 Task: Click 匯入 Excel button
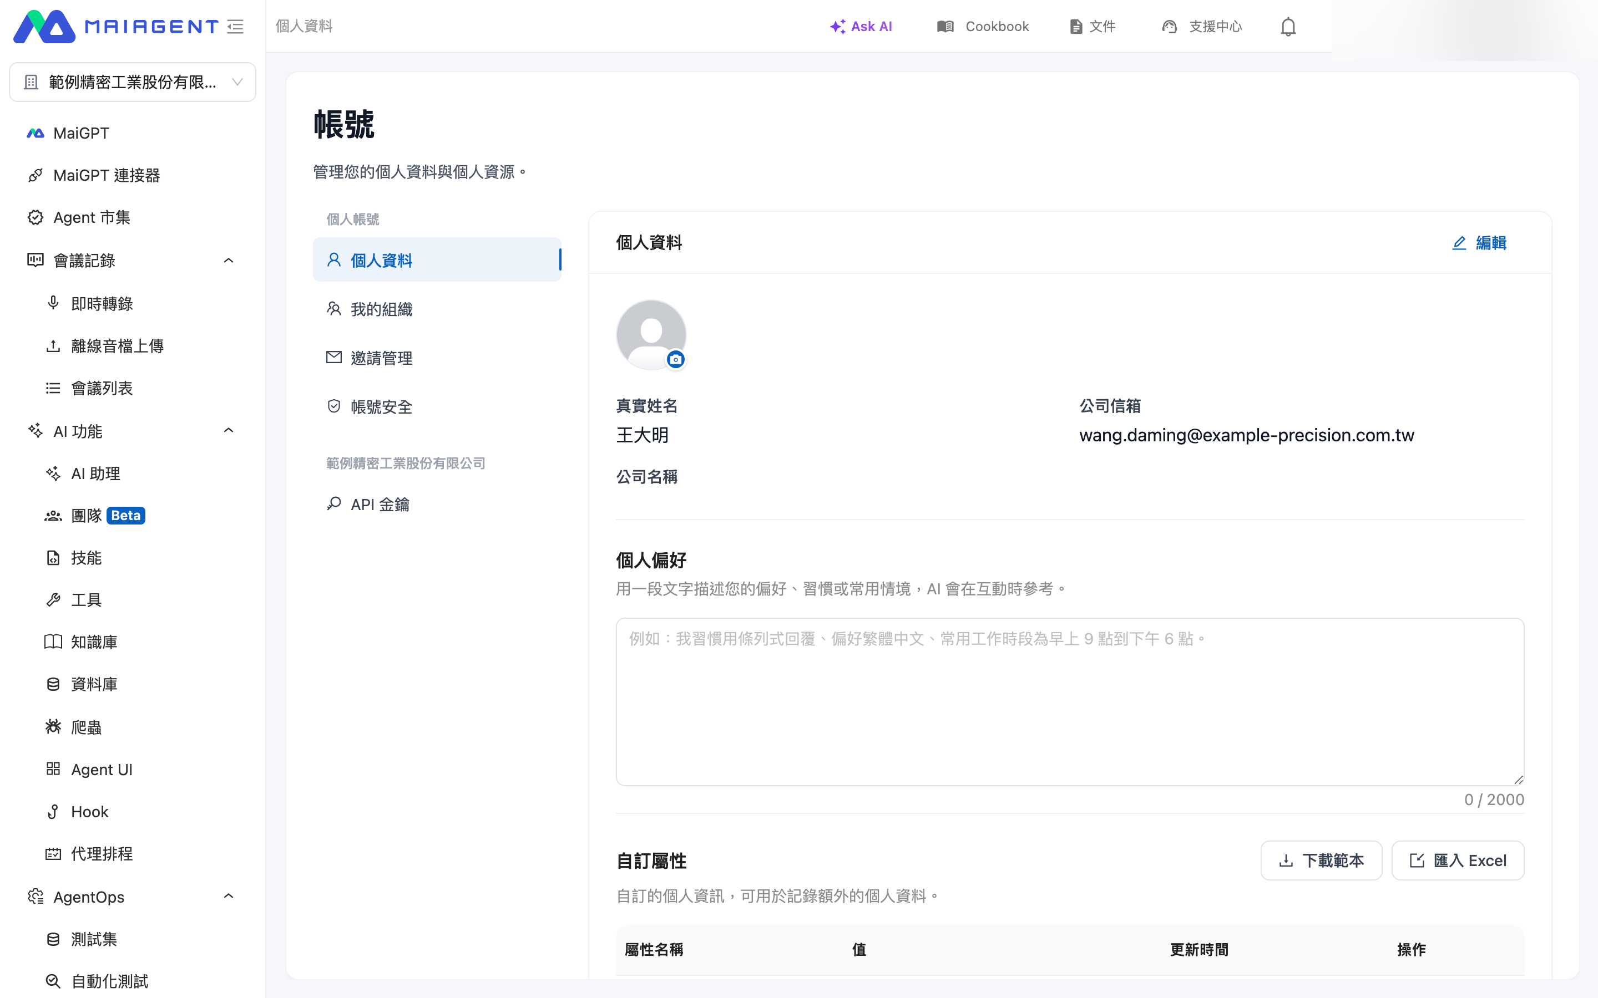[1458, 860]
